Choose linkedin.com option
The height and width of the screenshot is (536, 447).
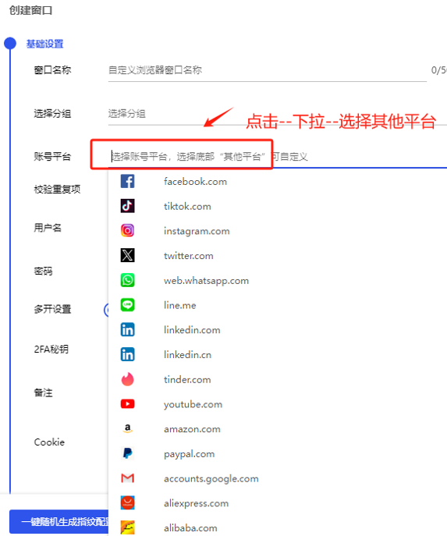[x=192, y=330]
